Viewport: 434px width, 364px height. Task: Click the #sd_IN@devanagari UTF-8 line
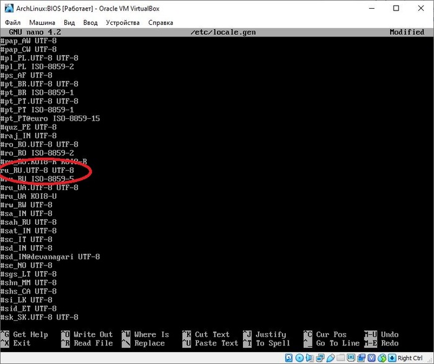click(x=50, y=257)
